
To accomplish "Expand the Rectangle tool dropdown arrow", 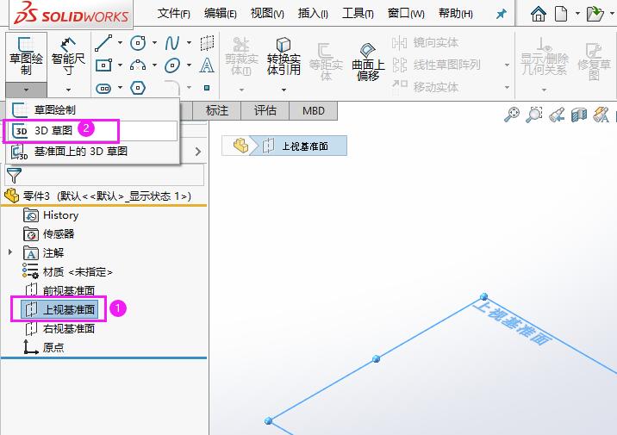I will (x=120, y=65).
